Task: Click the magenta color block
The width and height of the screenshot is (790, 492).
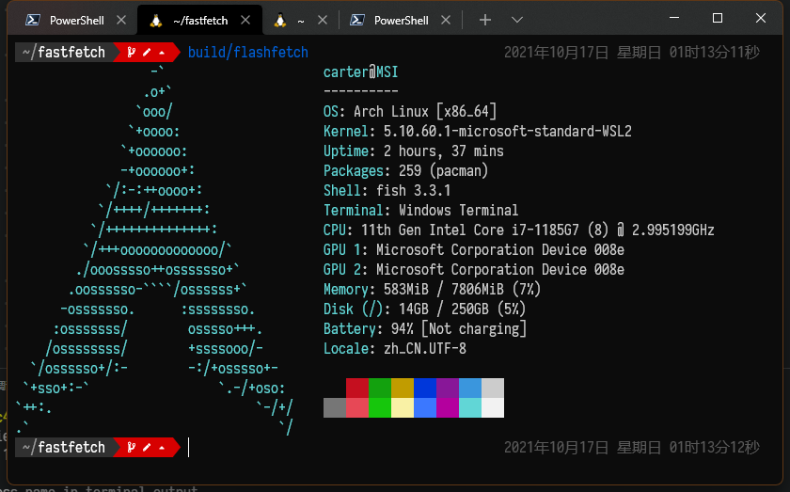Action: (x=448, y=408)
